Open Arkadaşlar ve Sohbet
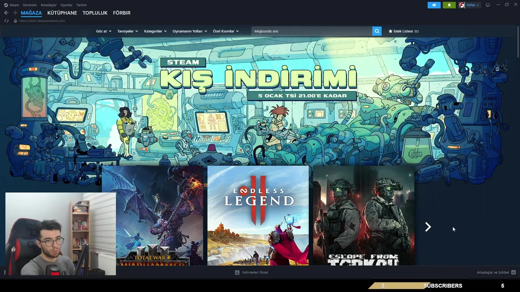This screenshot has height=292, width=520. pos(493,273)
